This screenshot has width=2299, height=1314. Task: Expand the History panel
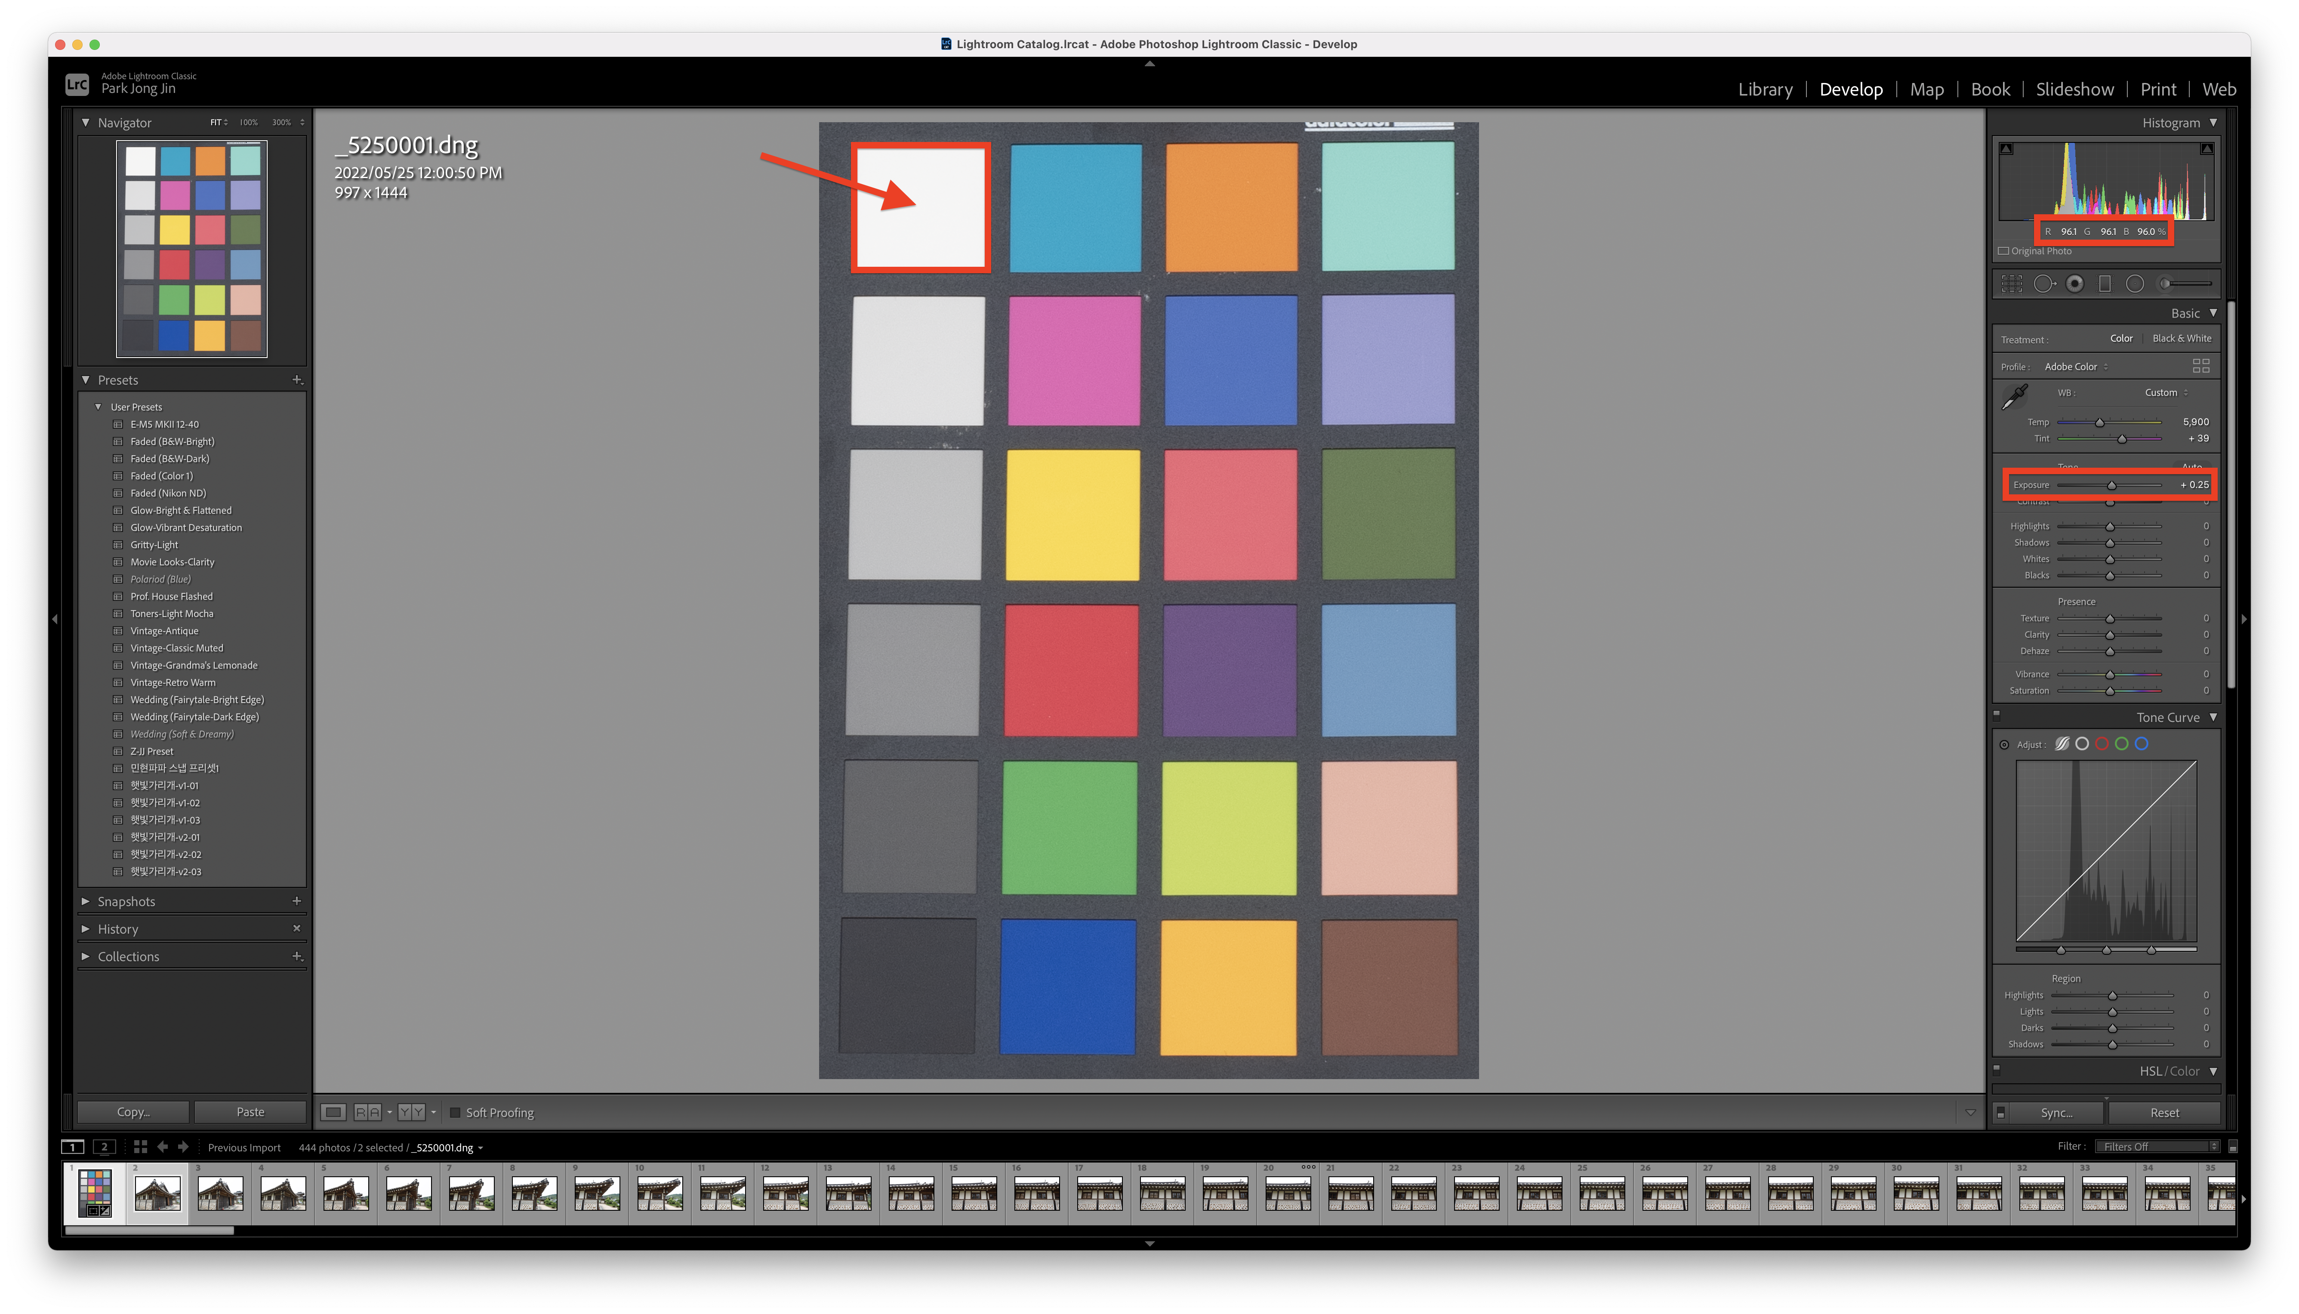tap(86, 928)
